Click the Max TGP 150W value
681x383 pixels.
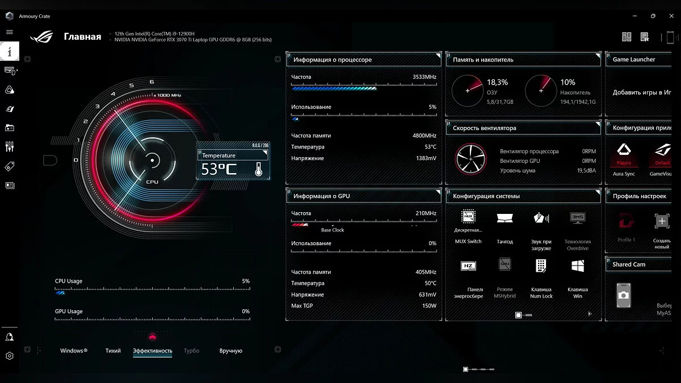(430, 306)
